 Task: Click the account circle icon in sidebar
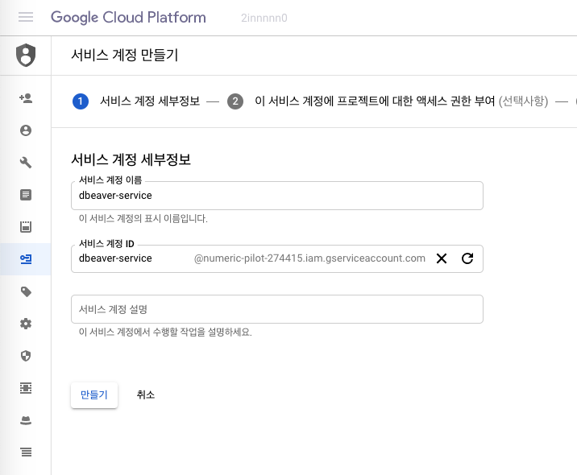[26, 130]
